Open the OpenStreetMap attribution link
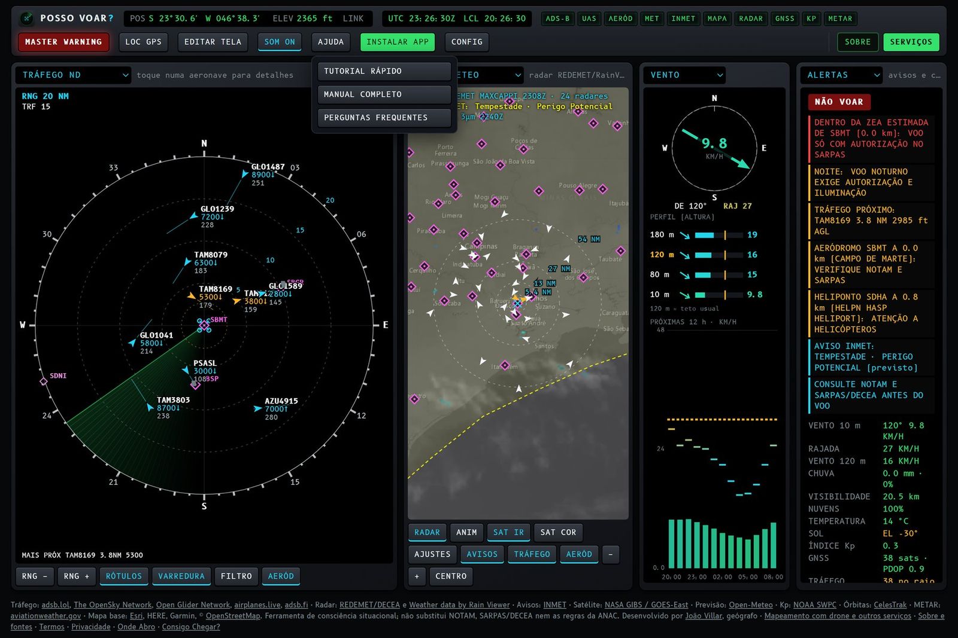The width and height of the screenshot is (958, 638). 233,616
